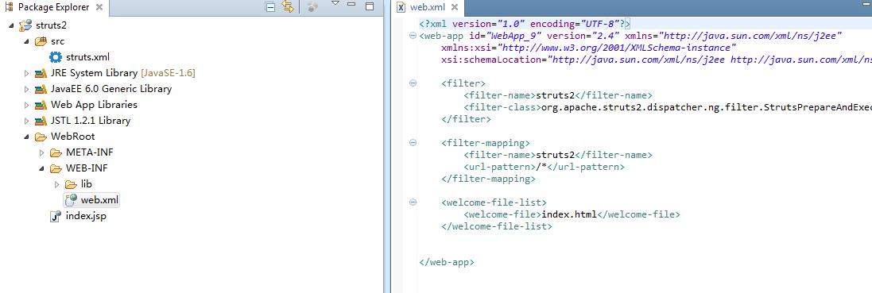Viewport: 872px width, 293px height.
Task: Click the Collapse All icon in Package Explorer
Action: [271, 7]
